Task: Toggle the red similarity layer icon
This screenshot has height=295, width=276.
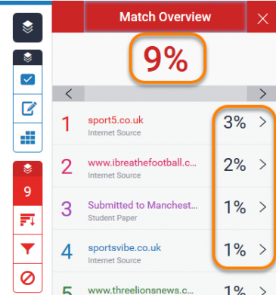Action: tap(27, 169)
